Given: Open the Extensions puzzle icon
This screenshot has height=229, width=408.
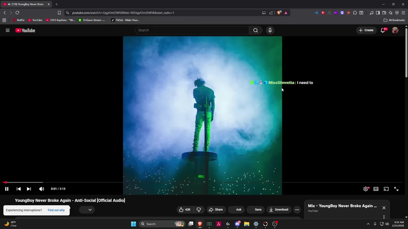Looking at the screenshot, I should pos(355,13).
